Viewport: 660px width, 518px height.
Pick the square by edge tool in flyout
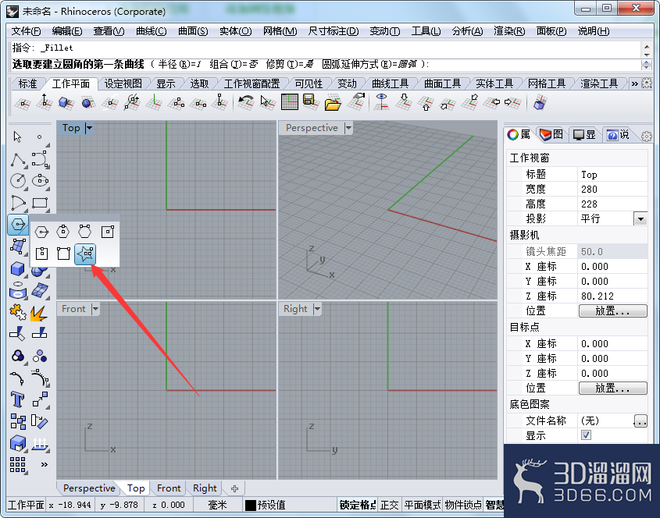tap(63, 254)
